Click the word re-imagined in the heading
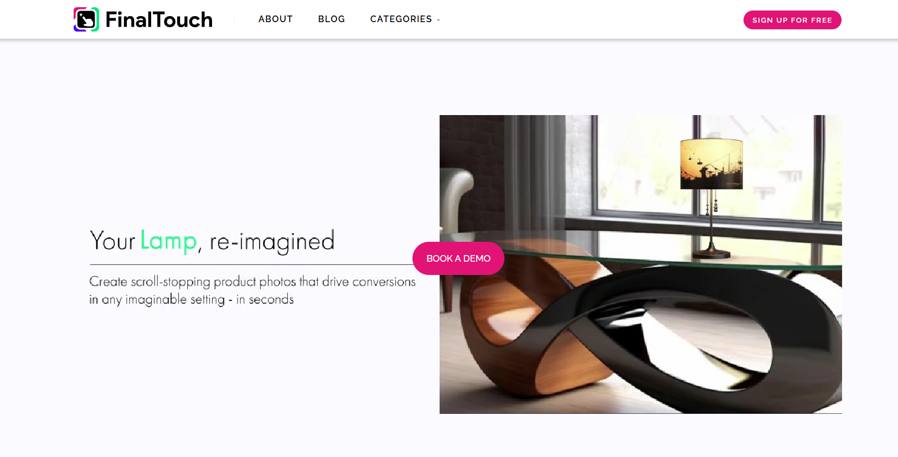 [272, 242]
